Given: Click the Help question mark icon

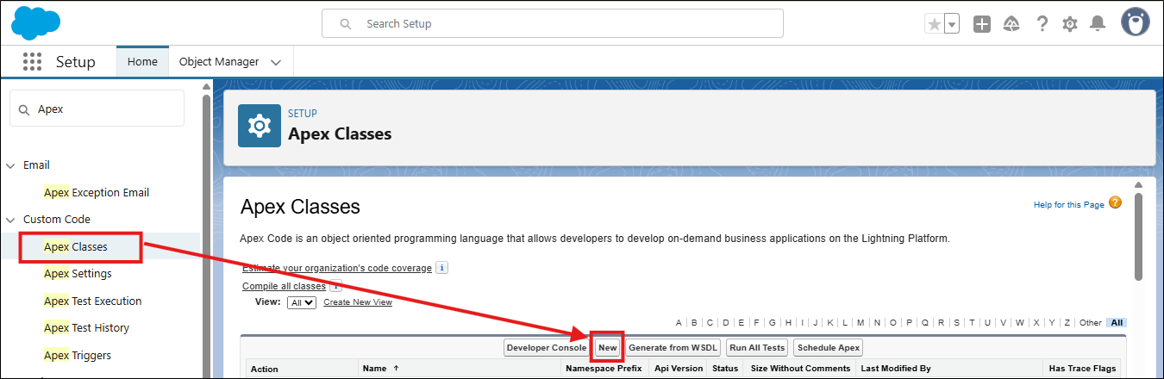Looking at the screenshot, I should click(1042, 24).
